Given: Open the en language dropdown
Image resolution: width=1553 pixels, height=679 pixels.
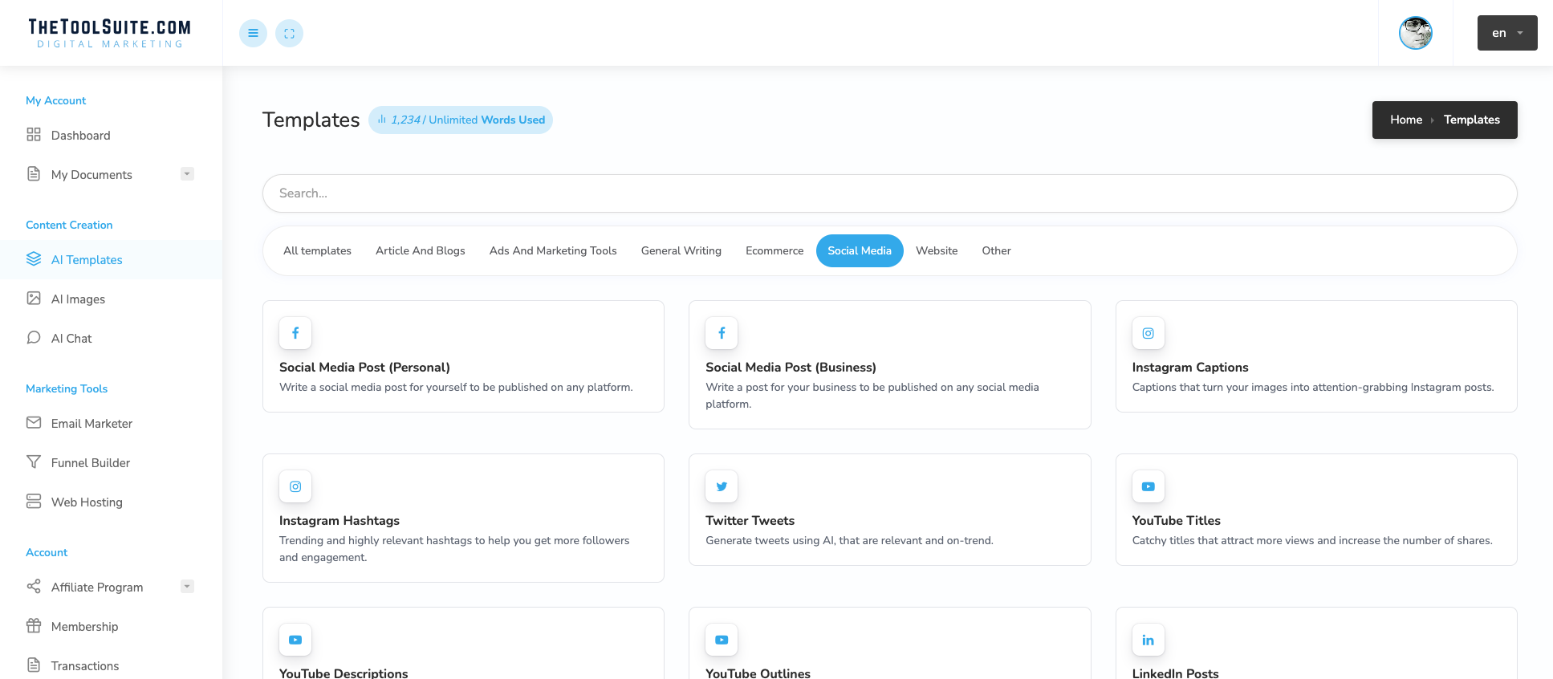Looking at the screenshot, I should [1506, 33].
